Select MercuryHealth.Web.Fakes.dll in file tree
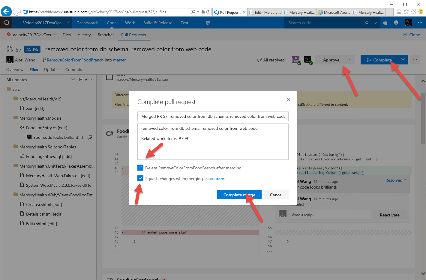This screenshot has height=280, width=426. coord(58,176)
